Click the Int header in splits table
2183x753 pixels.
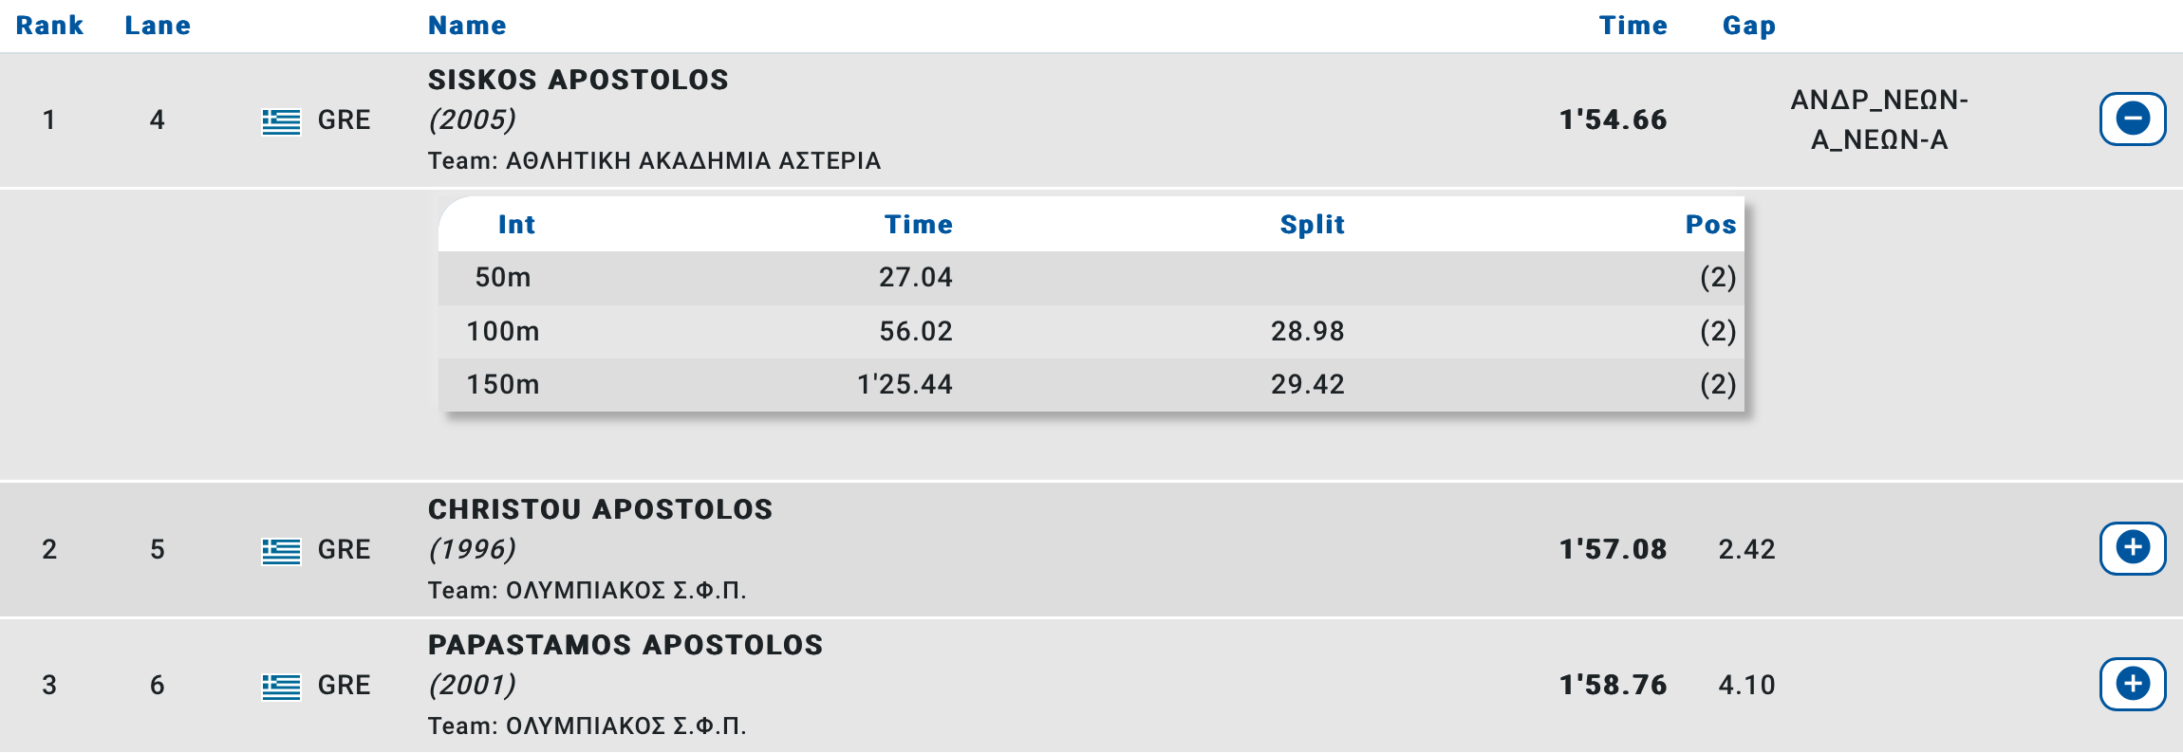point(516,225)
